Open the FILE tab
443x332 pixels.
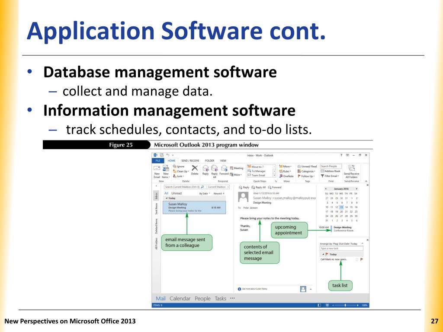(x=158, y=161)
